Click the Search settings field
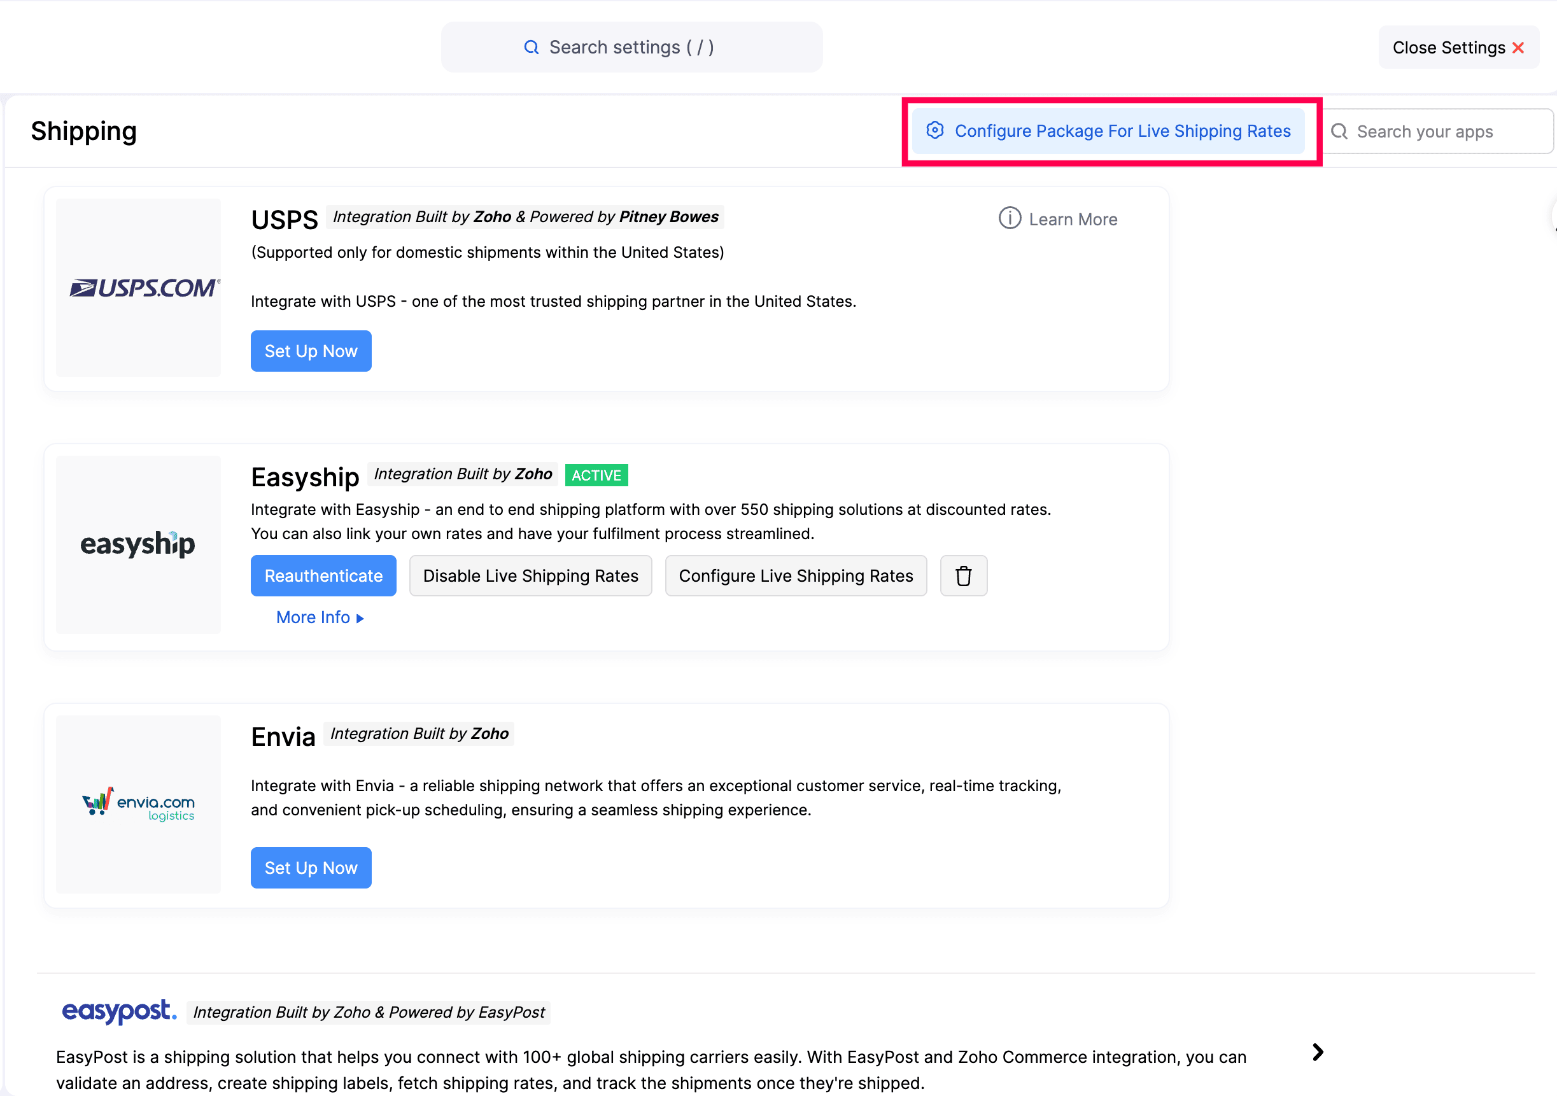The height and width of the screenshot is (1096, 1557). point(631,47)
